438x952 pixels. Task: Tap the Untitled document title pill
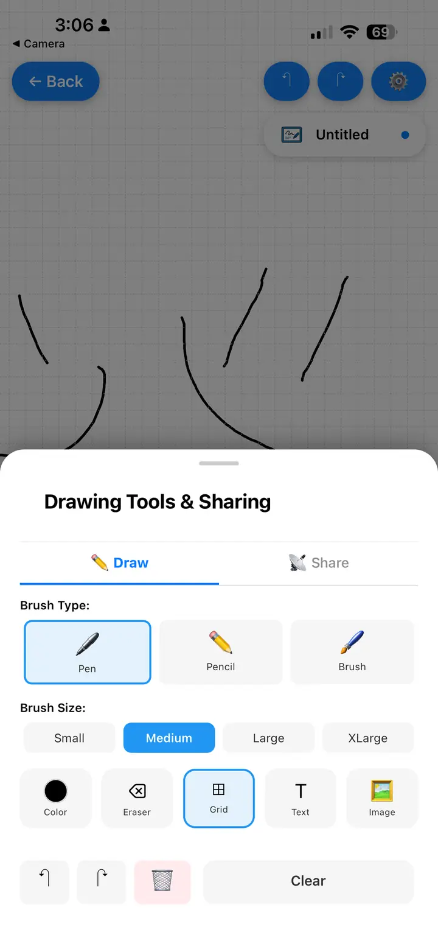345,135
